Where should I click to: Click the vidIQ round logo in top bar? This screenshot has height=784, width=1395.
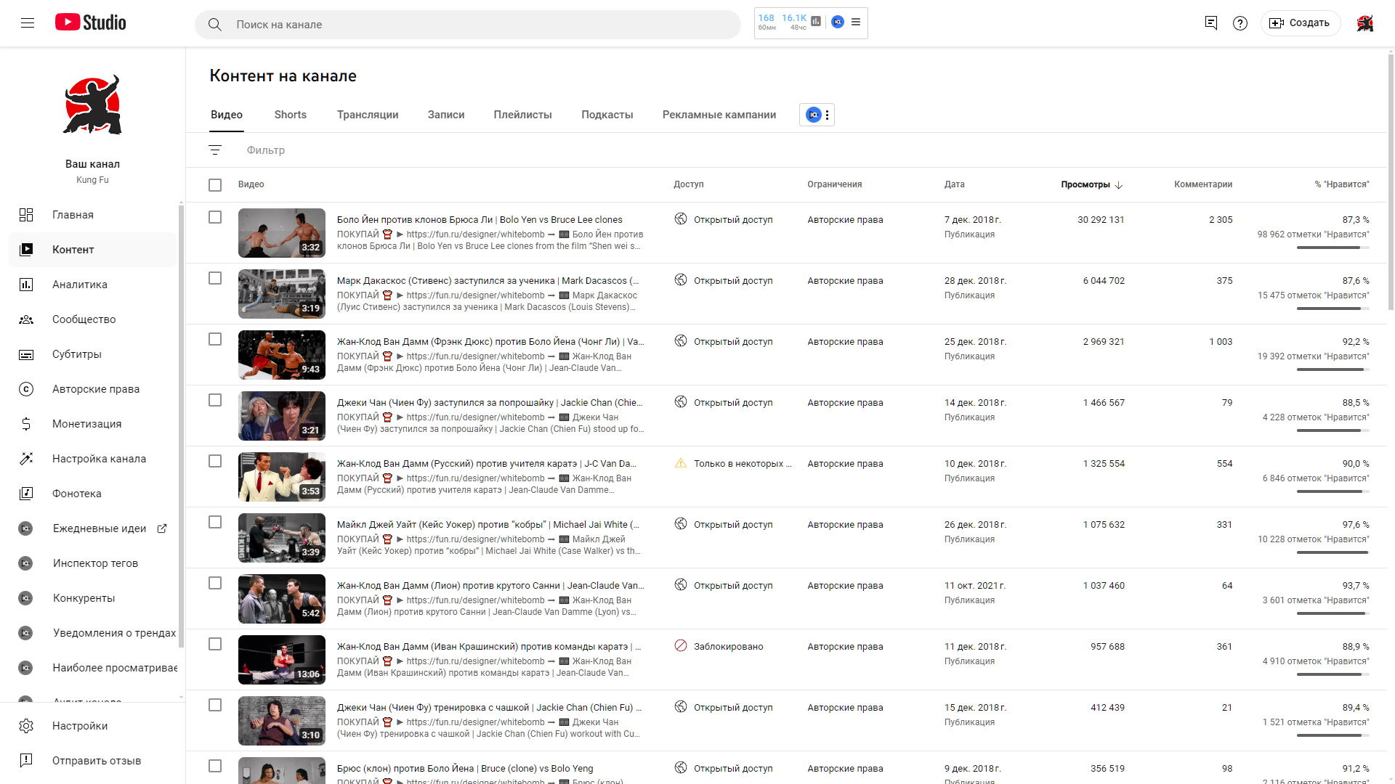click(x=838, y=22)
